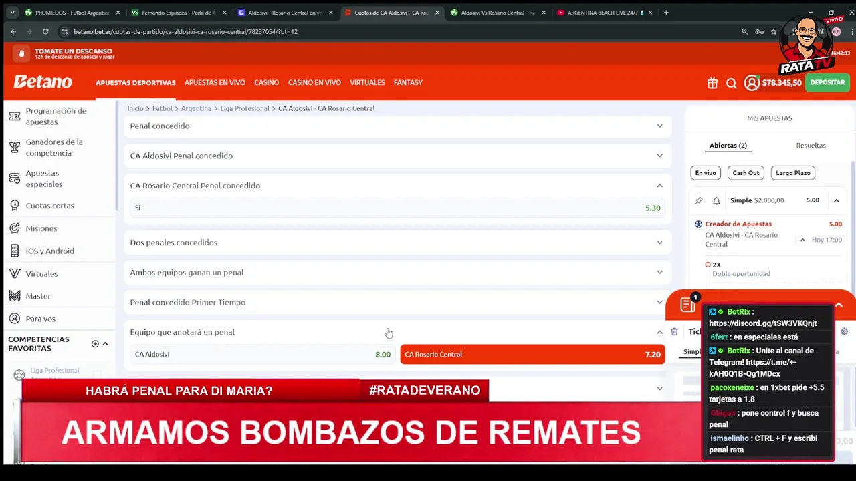
Task: Open the user account profile icon
Action: click(x=752, y=83)
